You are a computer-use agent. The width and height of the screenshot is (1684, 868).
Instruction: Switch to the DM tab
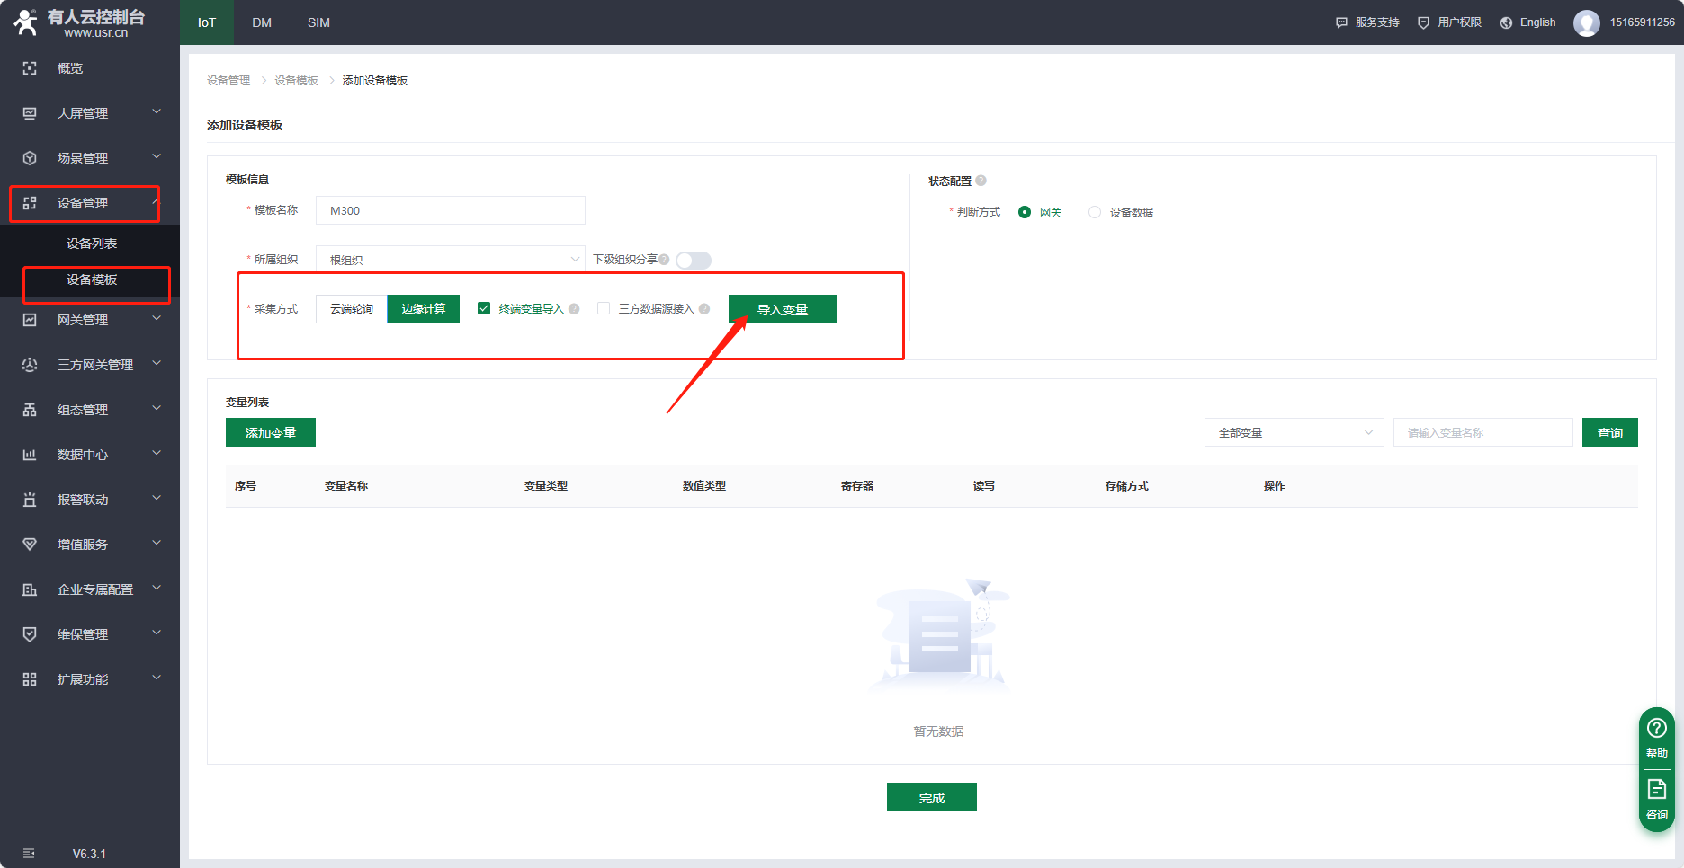click(x=262, y=22)
